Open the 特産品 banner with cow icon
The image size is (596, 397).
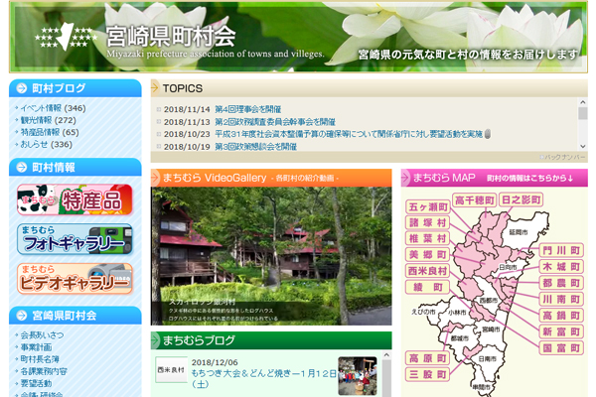(x=74, y=198)
